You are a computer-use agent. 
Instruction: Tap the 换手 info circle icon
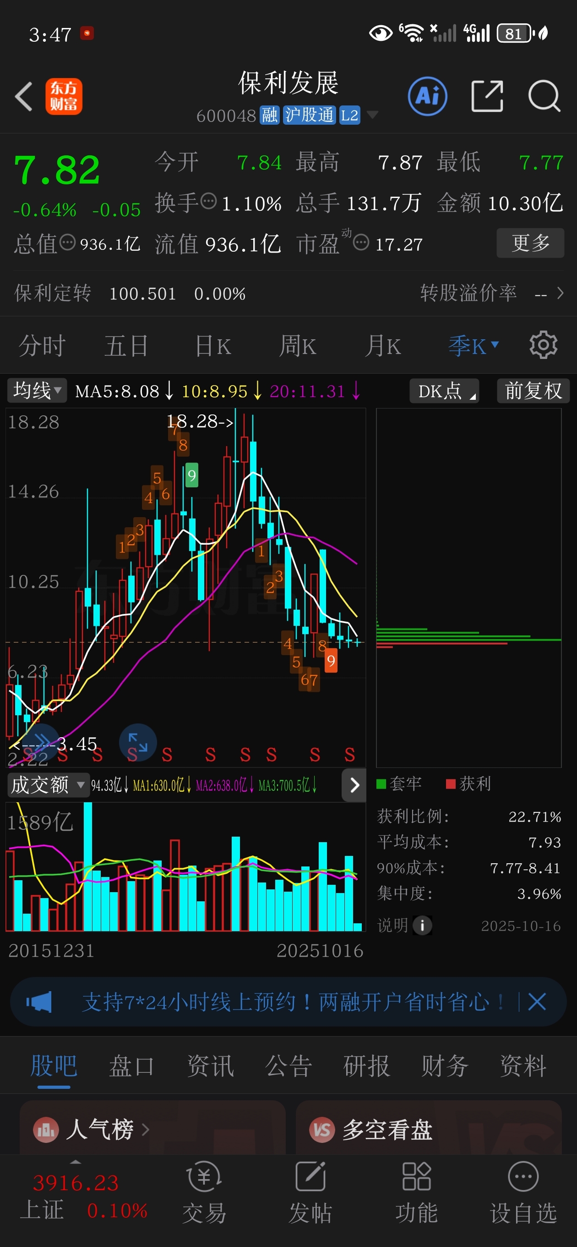tap(208, 201)
